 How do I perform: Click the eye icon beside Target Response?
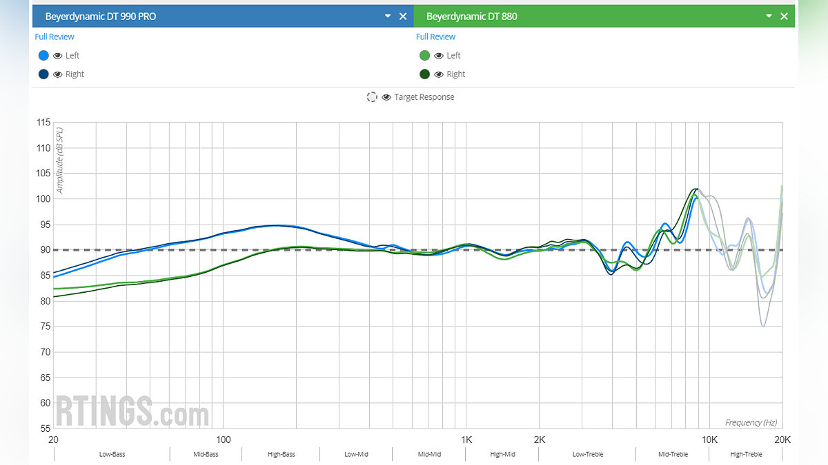(x=386, y=97)
